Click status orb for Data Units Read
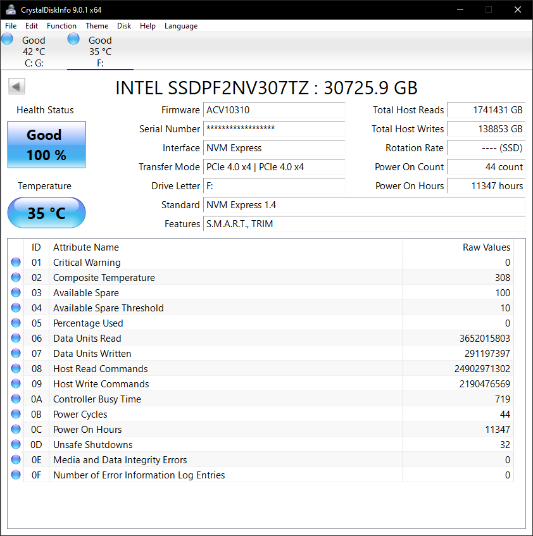The width and height of the screenshot is (533, 536). coord(16,338)
